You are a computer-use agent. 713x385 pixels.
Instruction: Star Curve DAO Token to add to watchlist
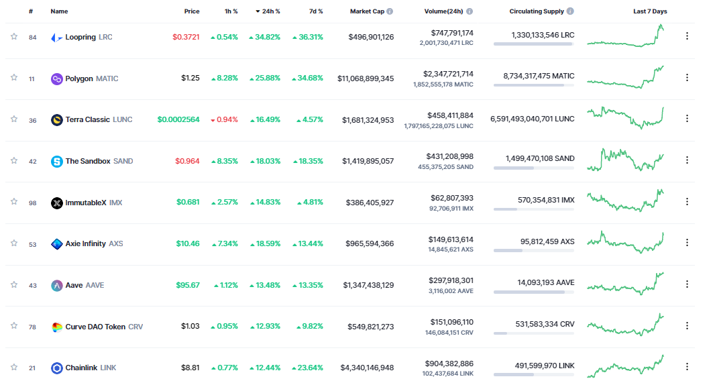[x=14, y=326]
